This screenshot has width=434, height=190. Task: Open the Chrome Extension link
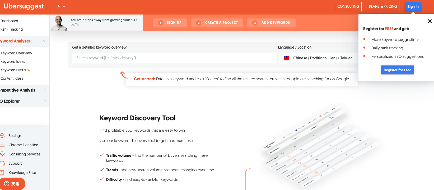tap(23, 145)
